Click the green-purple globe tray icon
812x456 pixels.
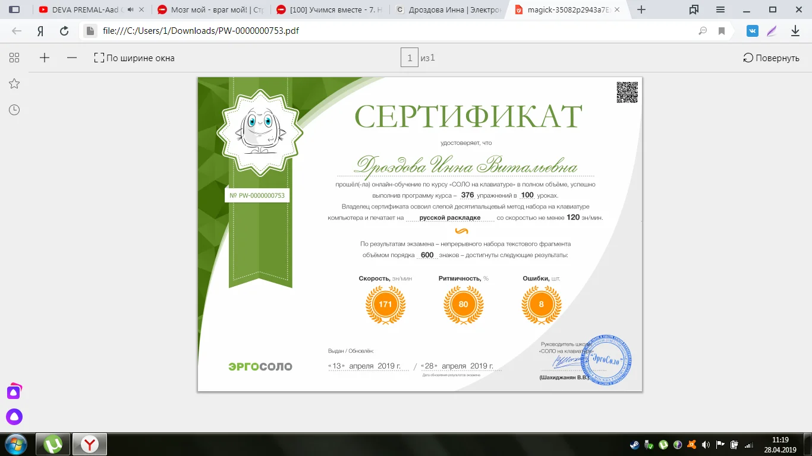point(678,445)
